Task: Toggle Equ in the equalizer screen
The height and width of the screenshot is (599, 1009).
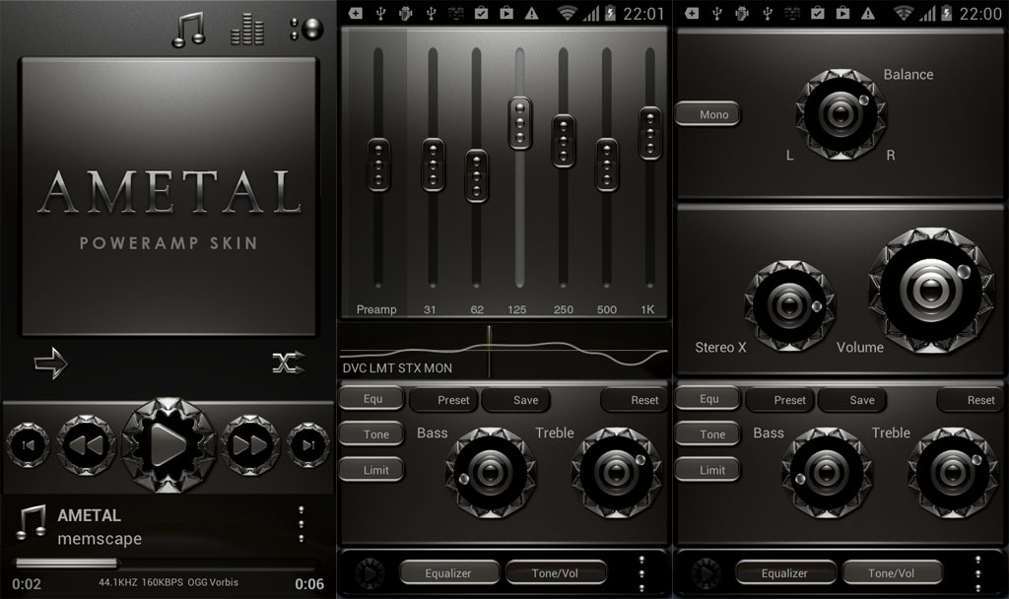Action: (x=371, y=399)
